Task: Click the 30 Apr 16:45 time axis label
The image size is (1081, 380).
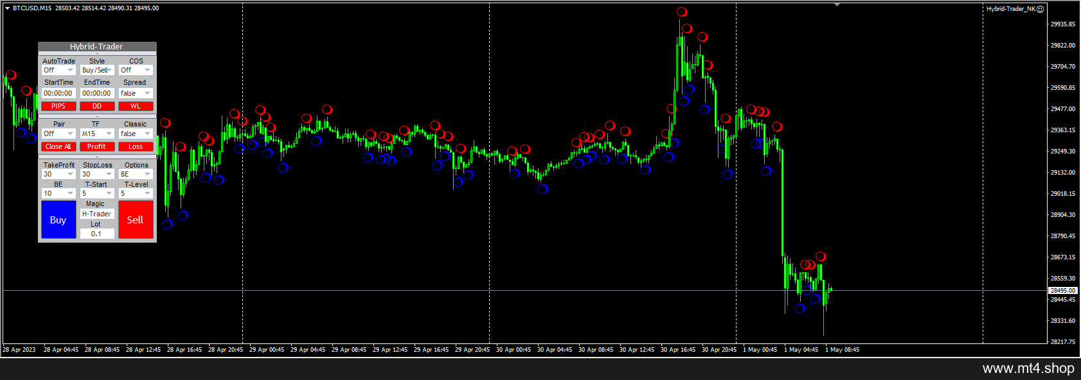Action: pos(678,350)
